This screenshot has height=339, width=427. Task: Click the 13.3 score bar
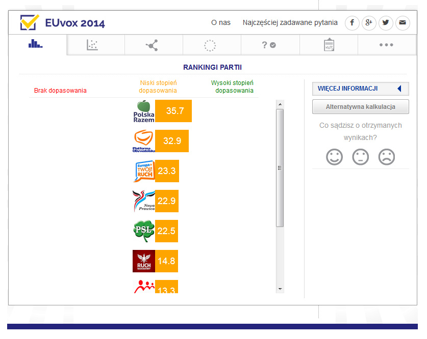(x=166, y=287)
